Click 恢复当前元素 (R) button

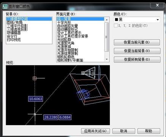137,42
